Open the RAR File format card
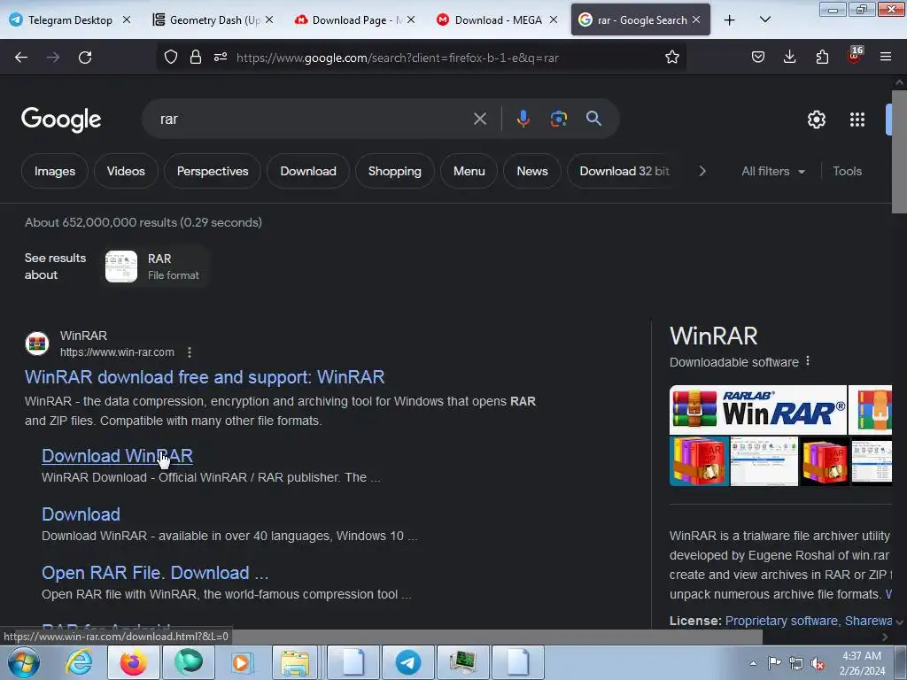Viewport: 907px width, 680px height. pyautogui.click(x=154, y=267)
